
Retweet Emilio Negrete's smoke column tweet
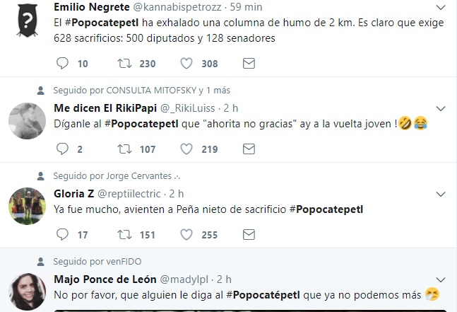pos(125,64)
